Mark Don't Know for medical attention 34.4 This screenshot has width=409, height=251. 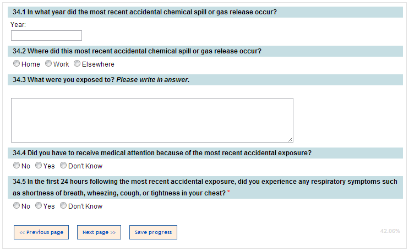(63, 166)
